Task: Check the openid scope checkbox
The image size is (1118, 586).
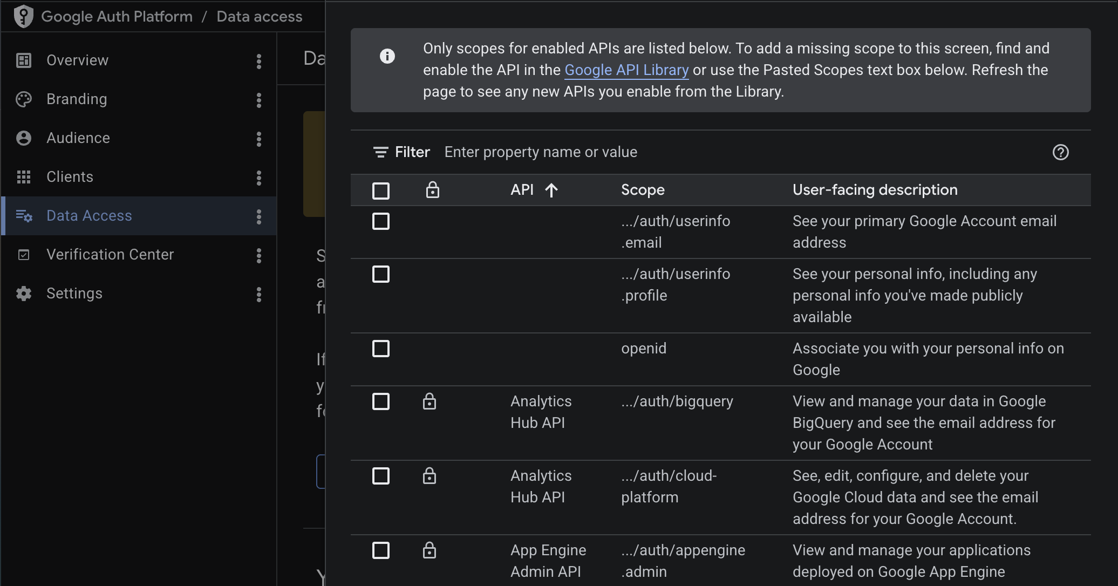Action: [381, 349]
